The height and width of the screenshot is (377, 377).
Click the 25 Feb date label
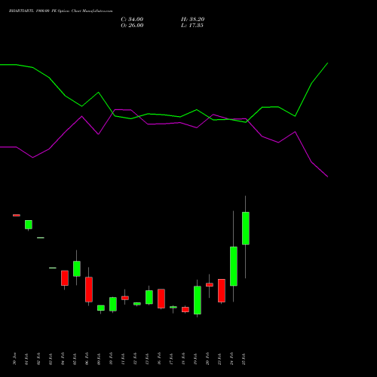(244, 359)
